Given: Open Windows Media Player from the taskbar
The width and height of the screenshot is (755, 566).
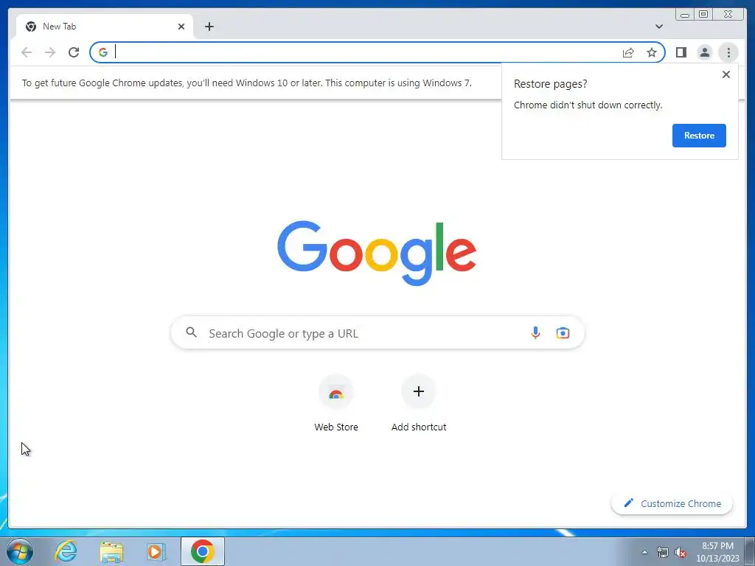Looking at the screenshot, I should (x=156, y=551).
